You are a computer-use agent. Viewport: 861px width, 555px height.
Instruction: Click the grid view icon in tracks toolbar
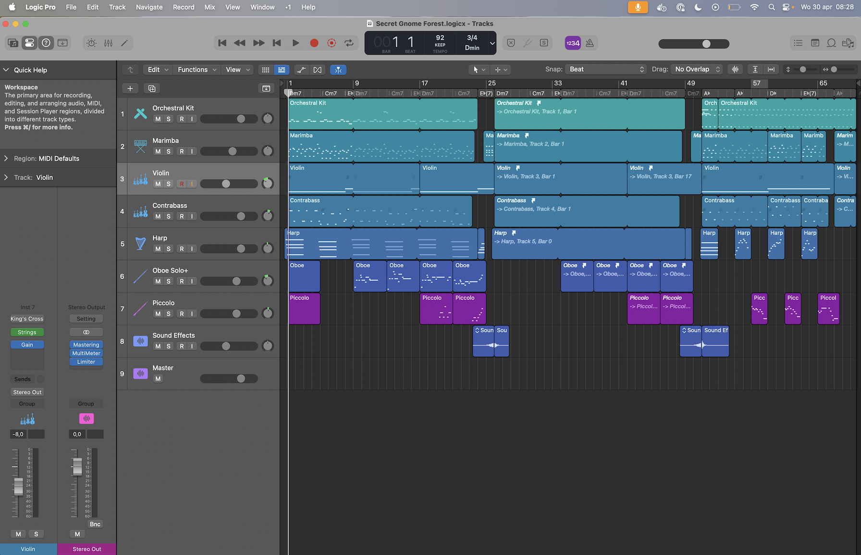pyautogui.click(x=265, y=70)
